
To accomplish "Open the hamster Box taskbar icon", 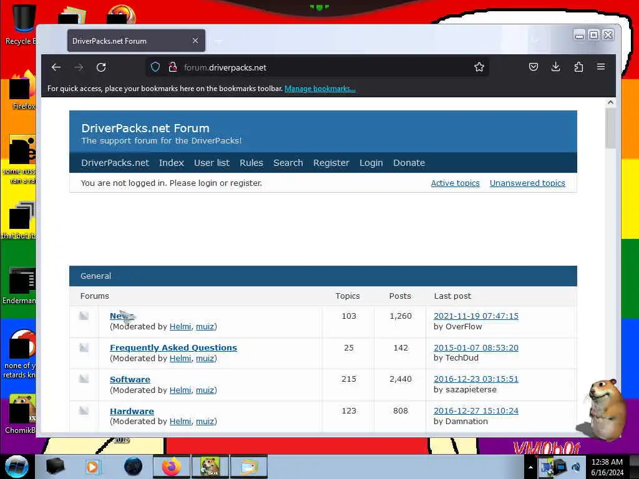I will point(210,467).
